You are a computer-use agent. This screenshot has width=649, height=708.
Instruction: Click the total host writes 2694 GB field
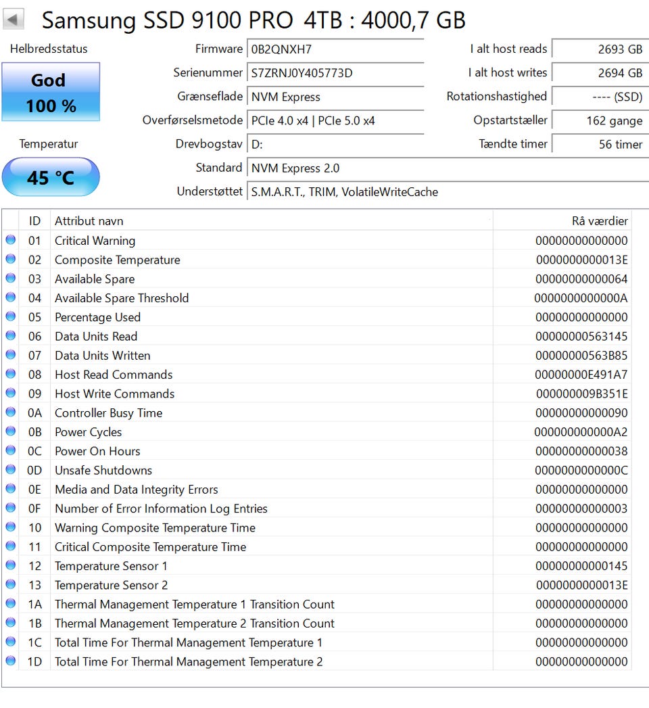(600, 73)
